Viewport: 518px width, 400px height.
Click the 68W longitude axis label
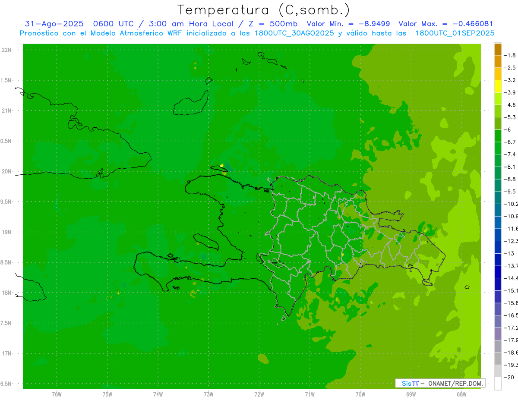[x=461, y=394]
